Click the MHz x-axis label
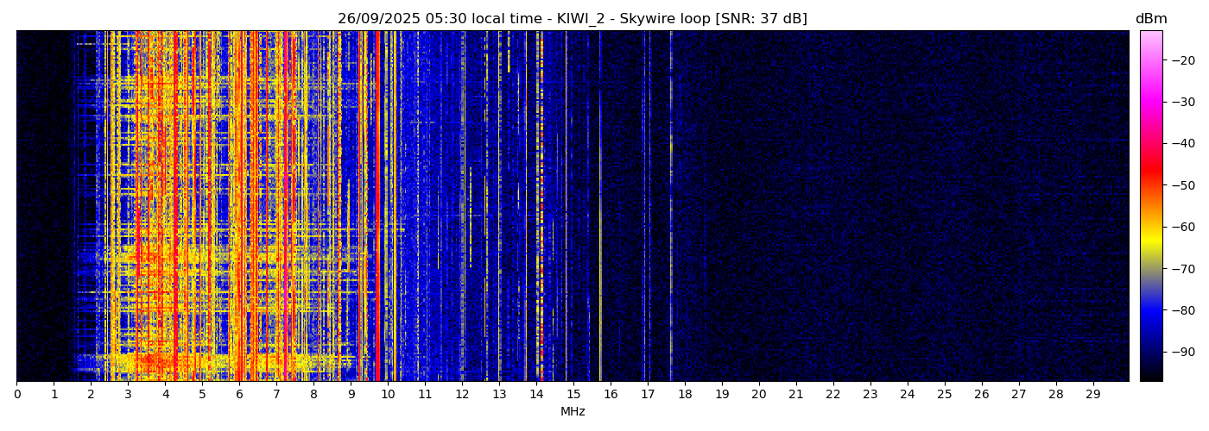The image size is (1209, 431). click(573, 412)
